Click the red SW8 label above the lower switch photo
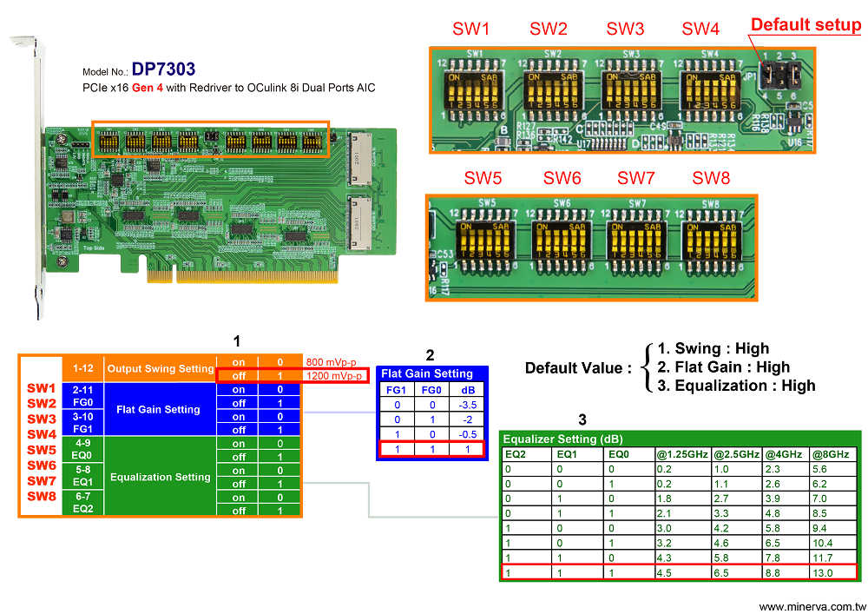 coord(712,178)
